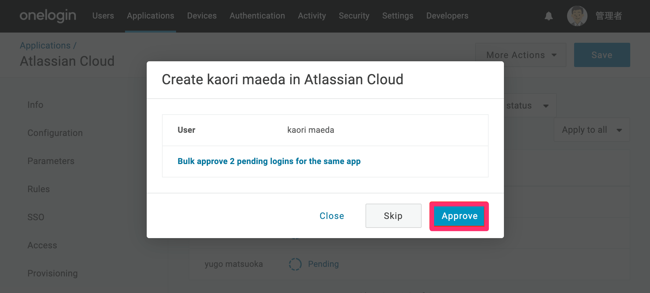Viewport: 650px width, 293px height.
Task: Select the Configuration sidebar tab
Action: coord(55,133)
